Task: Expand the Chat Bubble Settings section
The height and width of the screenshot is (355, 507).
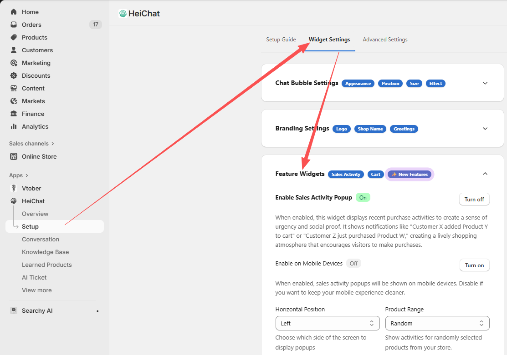Action: (485, 83)
